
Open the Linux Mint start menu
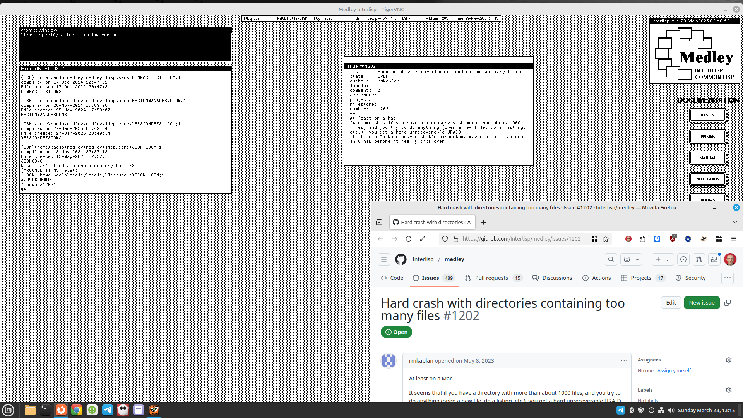pos(8,410)
